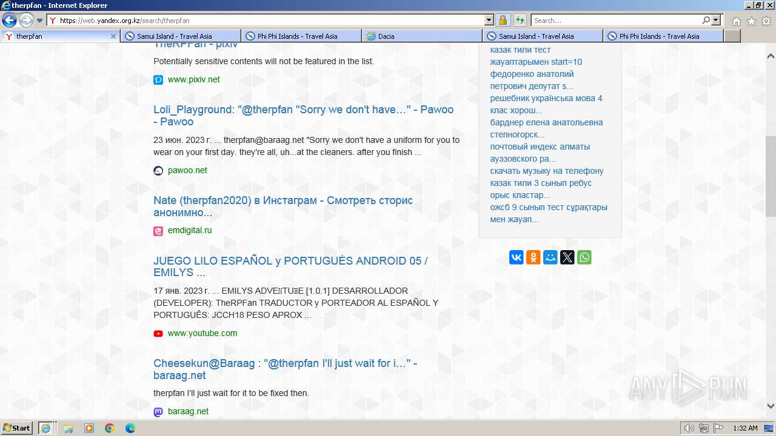
Task: Share via the Odnoklassniki icon
Action: (533, 257)
